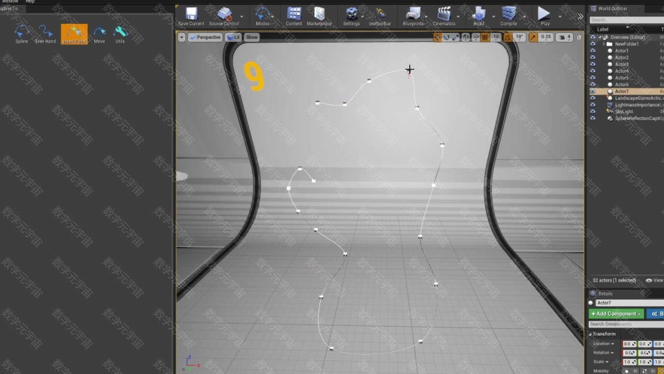
Task: Toggle visibility of Actor5
Action: (593, 78)
